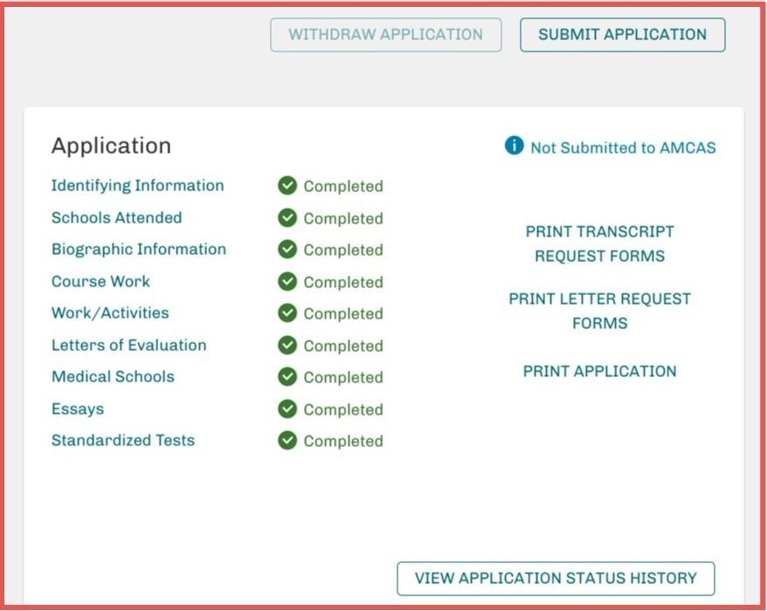Screen dimensions: 767x611
Task: Click the Completed checkmark for Standardized Tests
Action: click(287, 441)
